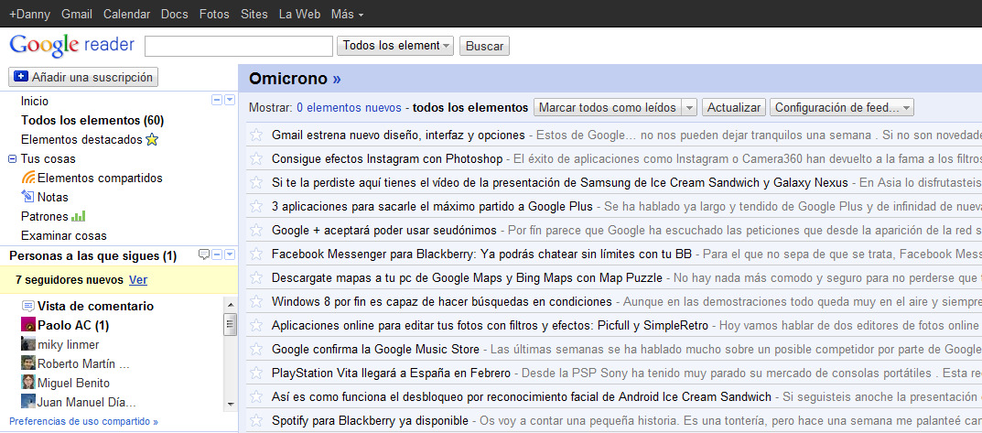Screen dimensions: 982x433
Task: Click the Actualizar button
Action: pyautogui.click(x=733, y=107)
